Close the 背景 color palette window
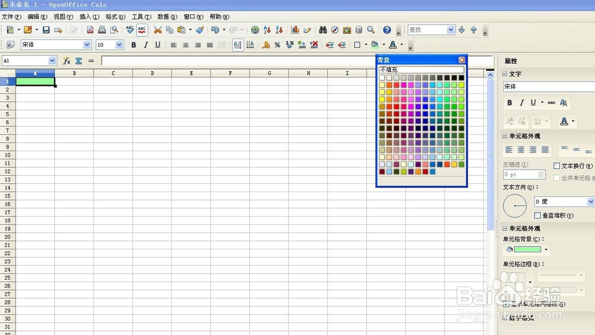Image resolution: width=595 pixels, height=335 pixels. click(x=462, y=60)
